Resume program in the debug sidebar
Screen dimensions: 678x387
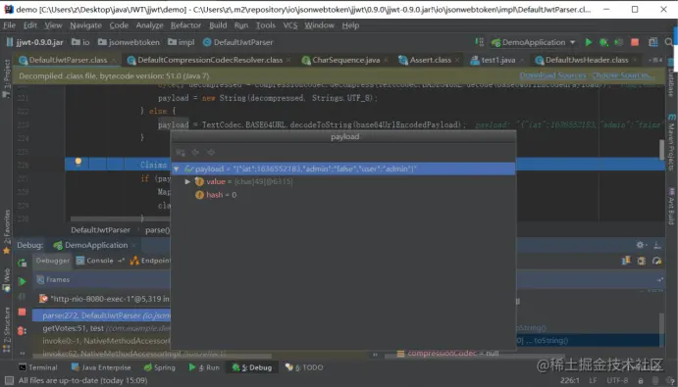tap(22, 281)
